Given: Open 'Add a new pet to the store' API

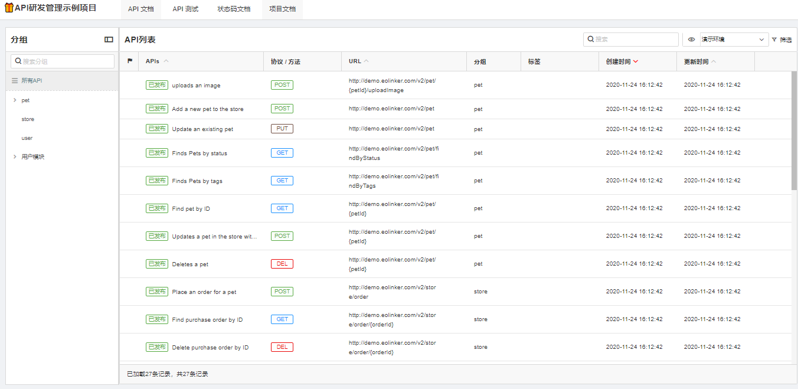Looking at the screenshot, I should [208, 109].
